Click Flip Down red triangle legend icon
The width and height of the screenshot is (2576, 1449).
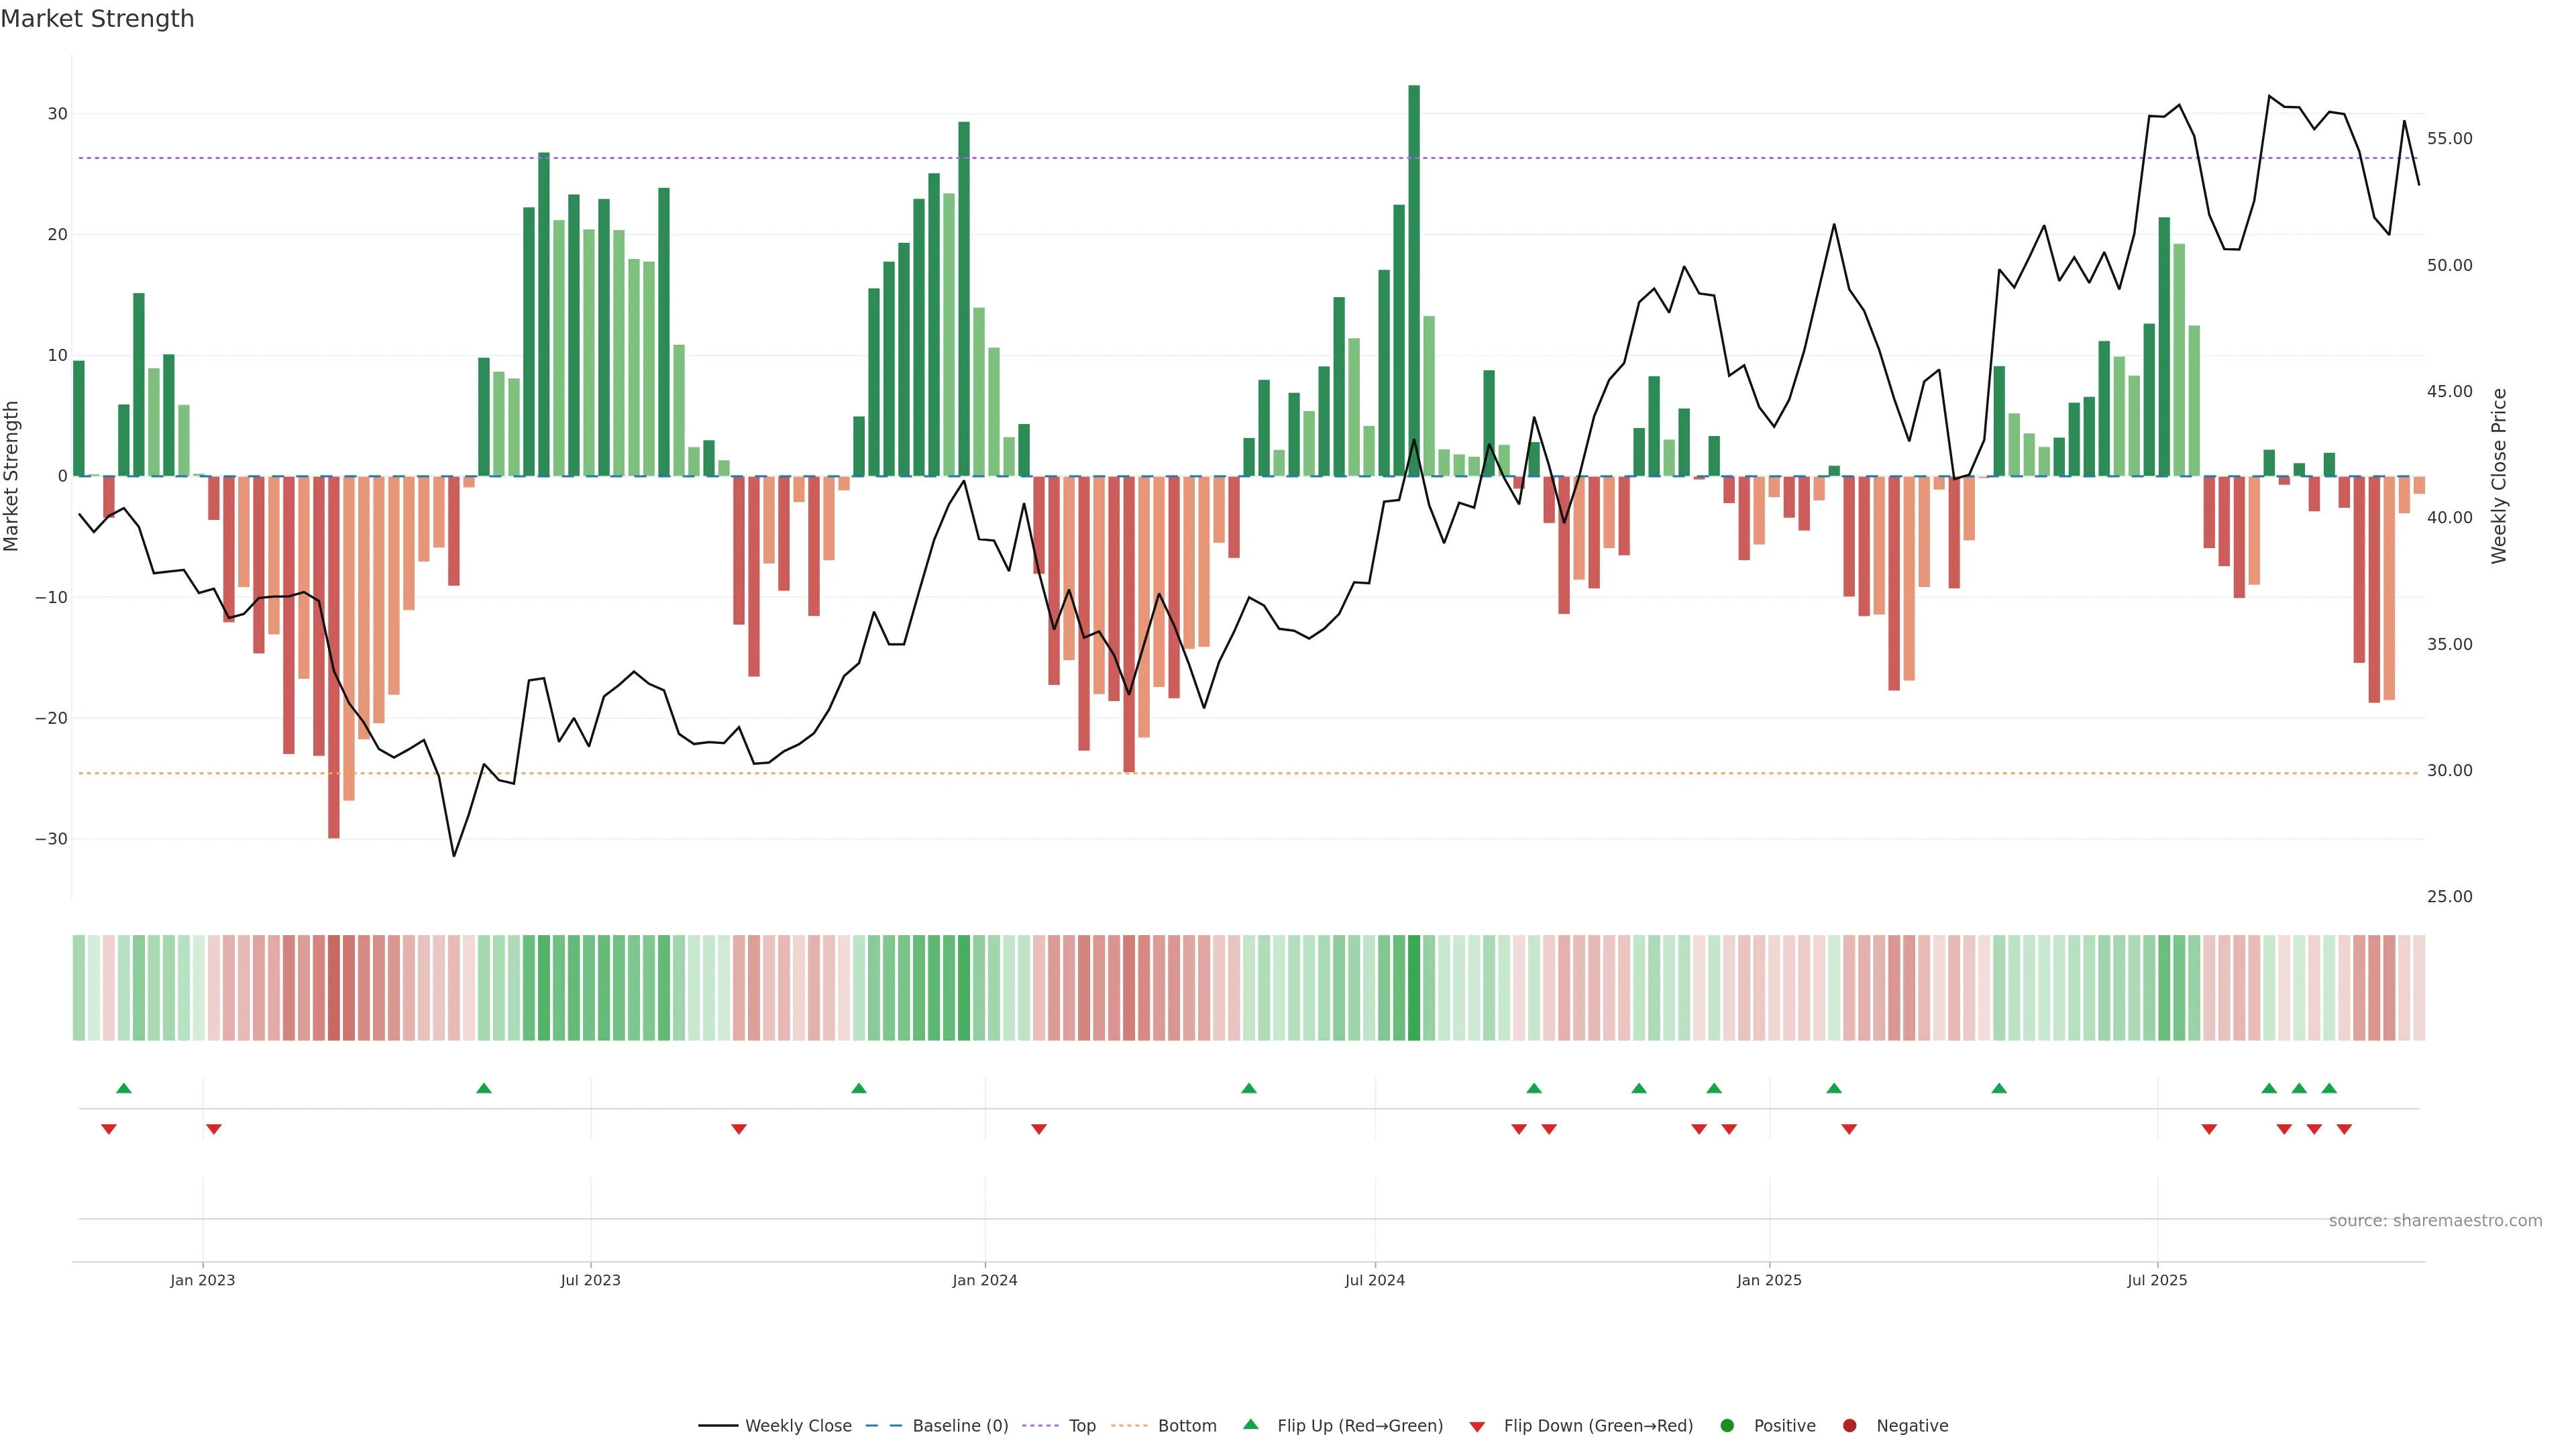click(1477, 1427)
